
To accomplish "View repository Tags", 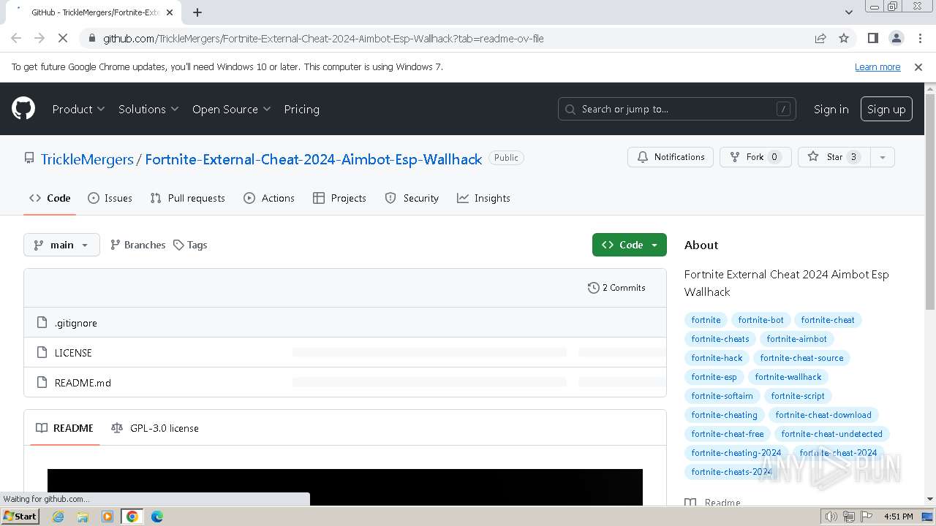I will coord(190,245).
